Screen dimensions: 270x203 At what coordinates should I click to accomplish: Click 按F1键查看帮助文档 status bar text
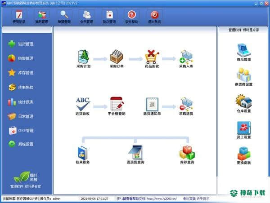coord(131,199)
